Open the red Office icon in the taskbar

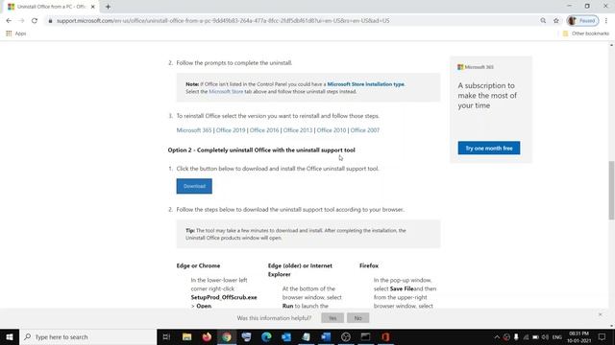click(x=385, y=336)
